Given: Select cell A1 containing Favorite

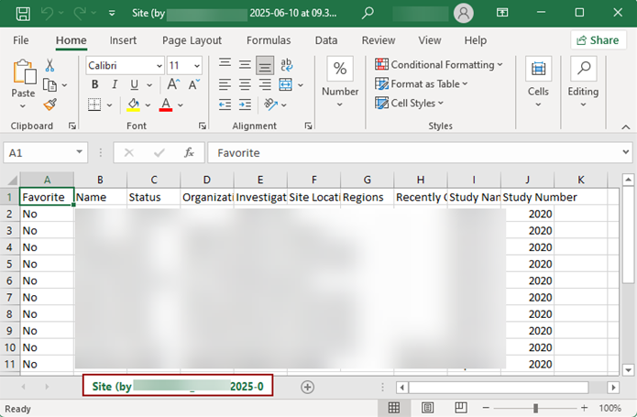Looking at the screenshot, I should pos(47,197).
